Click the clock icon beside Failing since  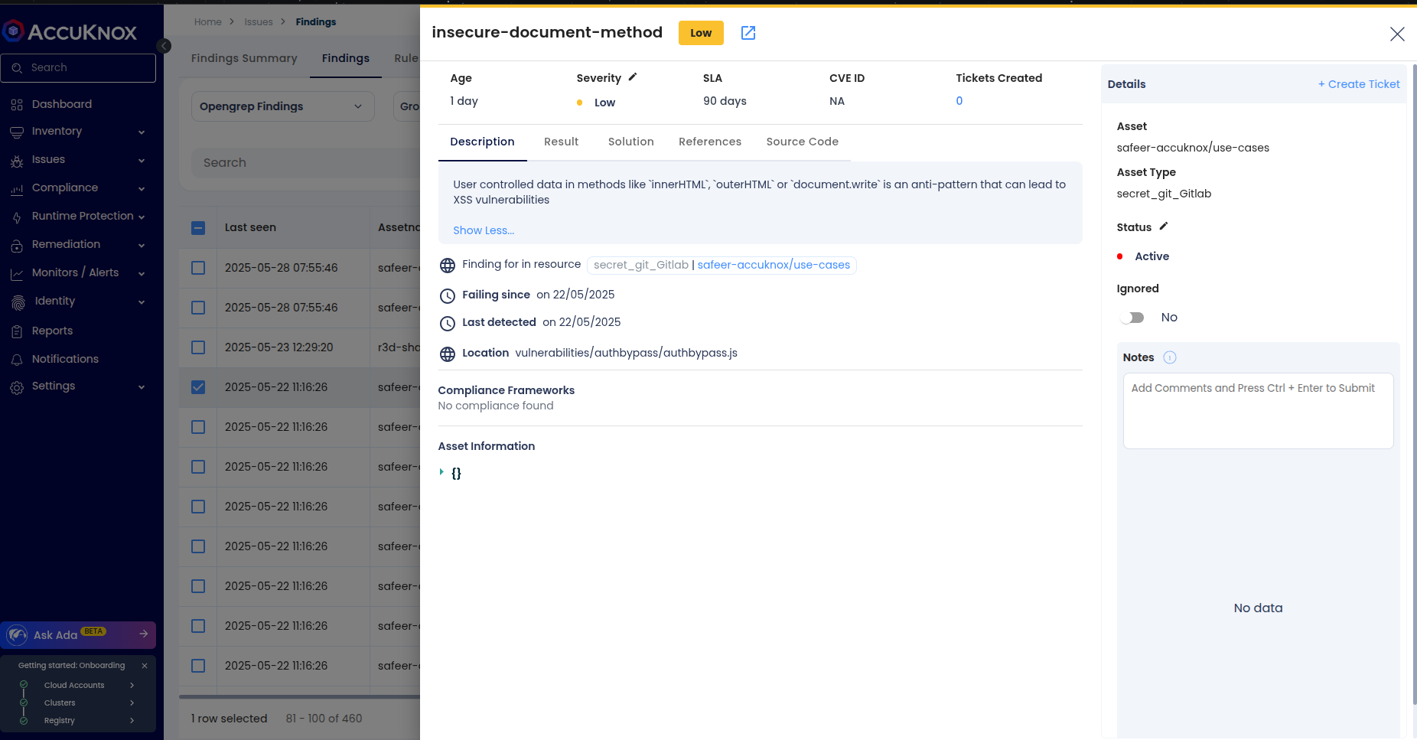point(448,296)
